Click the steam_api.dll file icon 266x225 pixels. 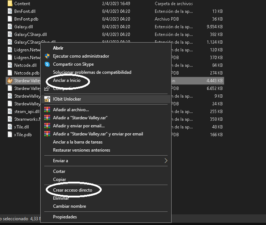10,112
